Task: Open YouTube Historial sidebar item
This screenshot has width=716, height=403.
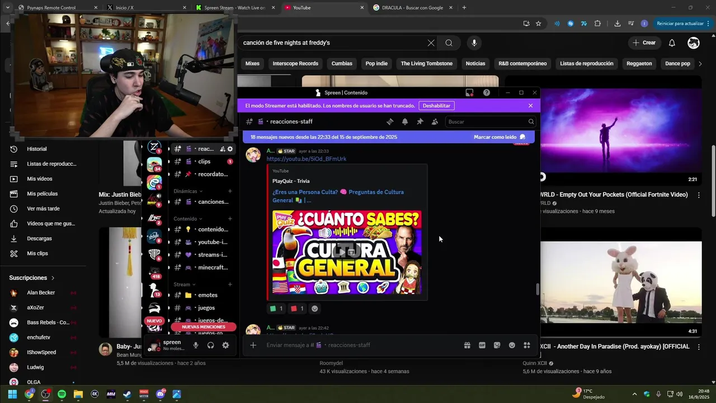Action: pyautogui.click(x=36, y=149)
